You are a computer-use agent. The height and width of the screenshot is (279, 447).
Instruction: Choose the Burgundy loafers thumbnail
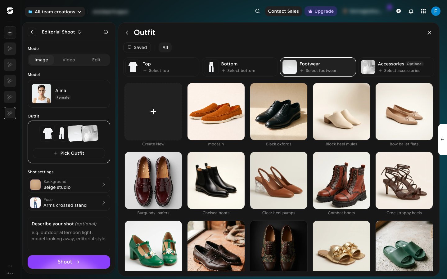[x=153, y=180]
